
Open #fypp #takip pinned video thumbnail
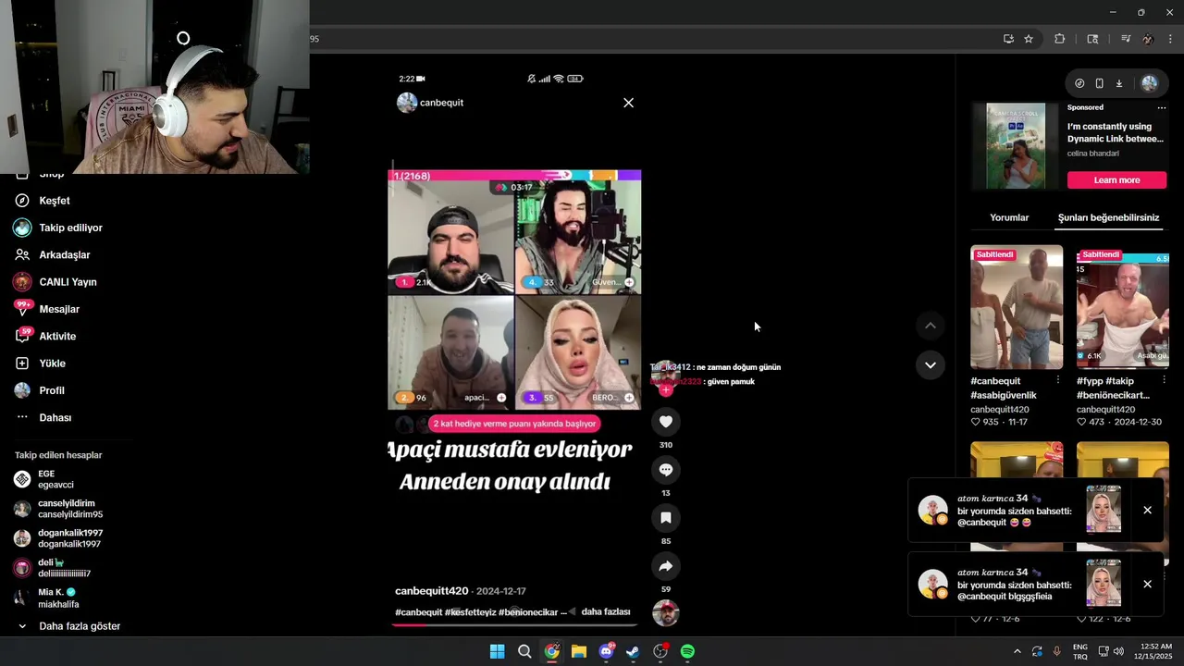[1123, 307]
